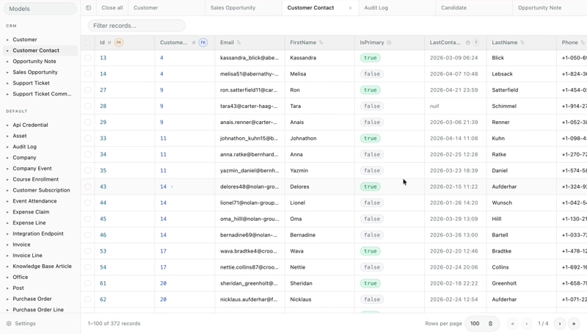
Task: Click the boolean icon beside IsPrimary header
Action: coord(389,43)
